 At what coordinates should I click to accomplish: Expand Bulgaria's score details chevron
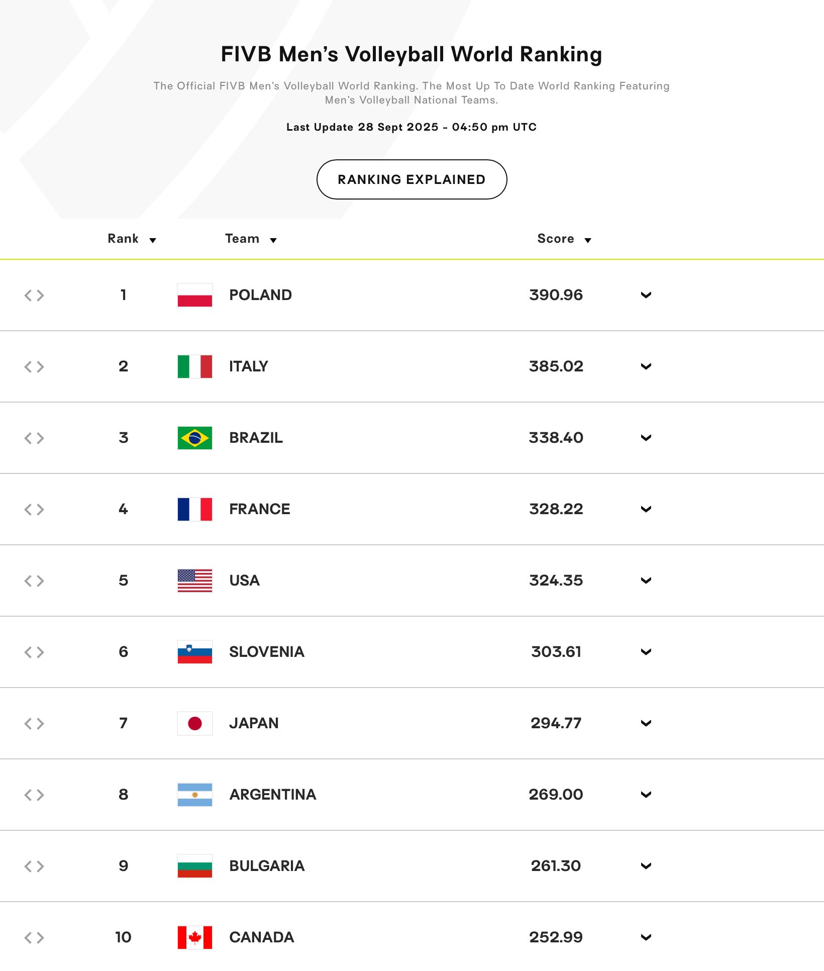pos(646,866)
